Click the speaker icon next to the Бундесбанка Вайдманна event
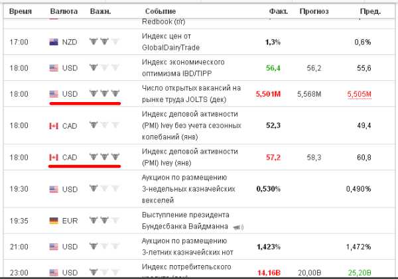The height and width of the screenshot is (279, 398). click(238, 227)
